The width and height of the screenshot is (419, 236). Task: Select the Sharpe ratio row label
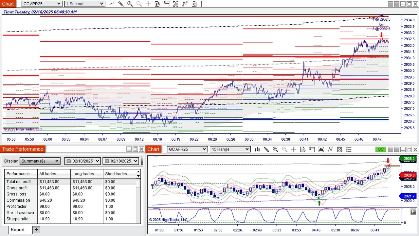tap(18, 219)
